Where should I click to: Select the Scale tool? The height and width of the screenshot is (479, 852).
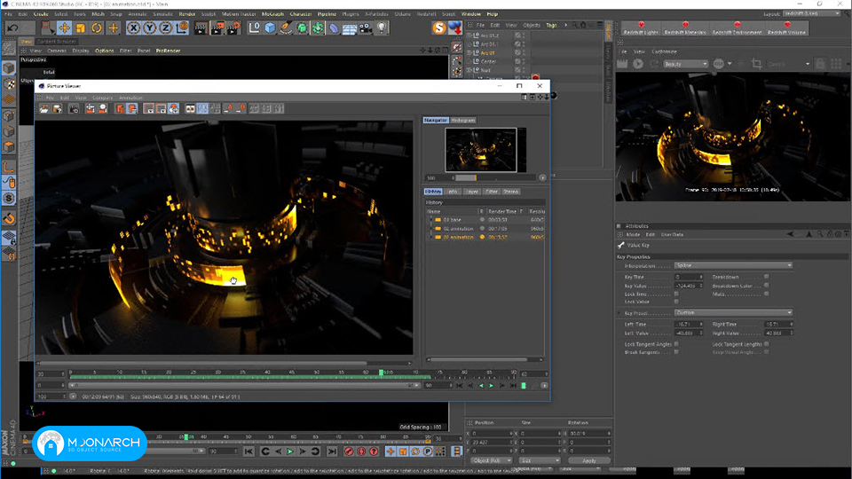[81, 27]
